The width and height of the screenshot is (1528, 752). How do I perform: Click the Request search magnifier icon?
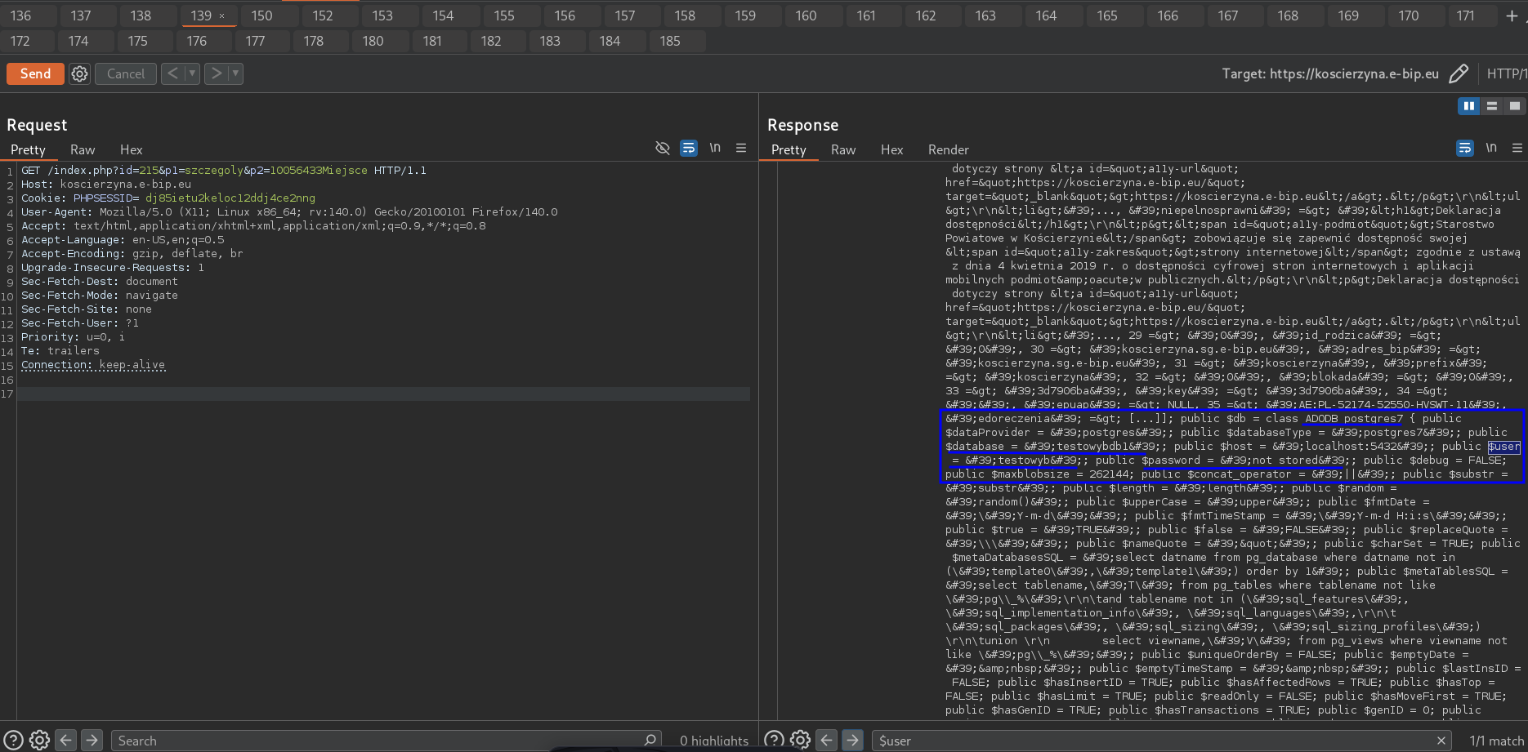[x=650, y=740]
